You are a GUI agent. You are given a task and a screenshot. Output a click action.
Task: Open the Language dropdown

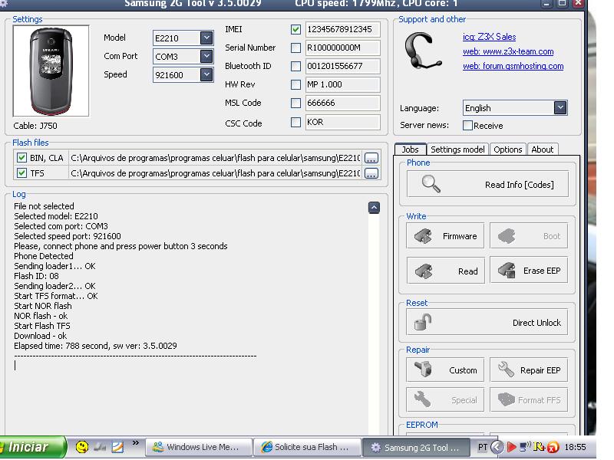tap(560, 107)
